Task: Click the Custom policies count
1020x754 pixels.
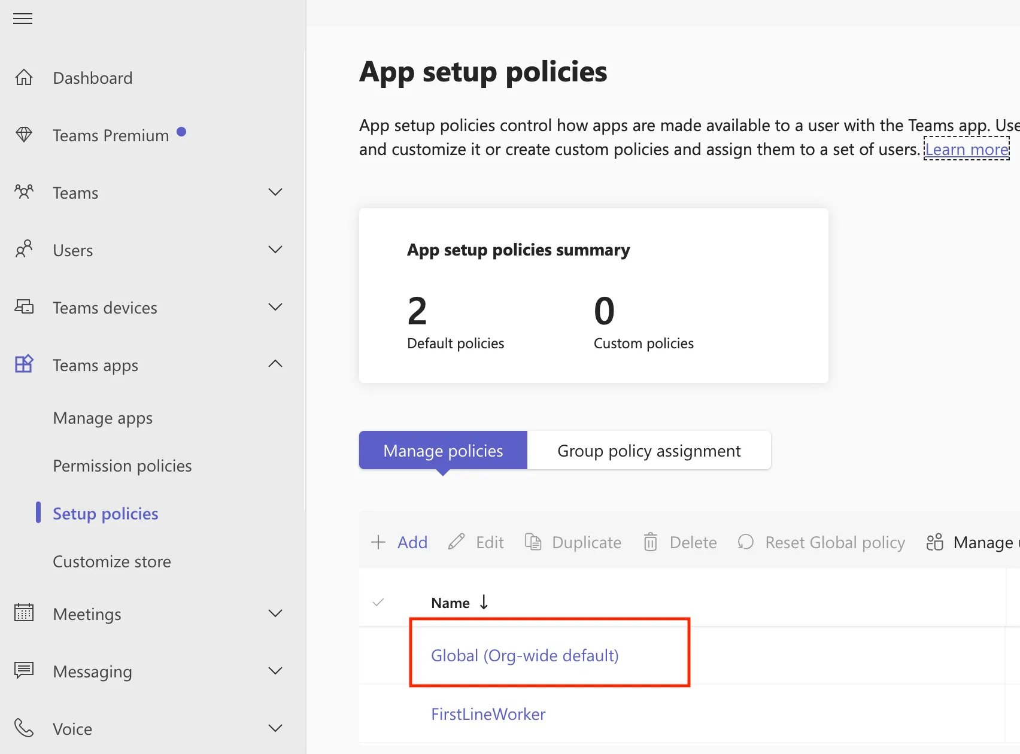Action: (604, 311)
